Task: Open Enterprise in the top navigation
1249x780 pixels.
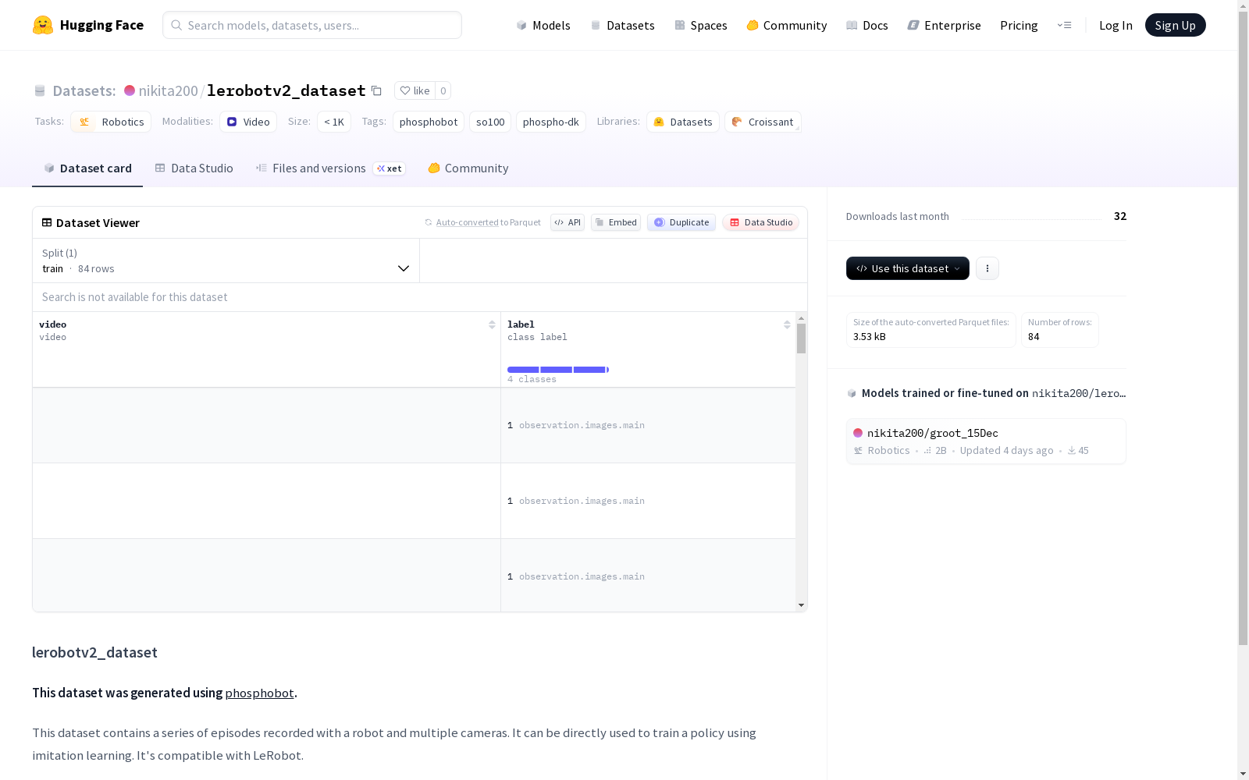Action: [x=944, y=25]
